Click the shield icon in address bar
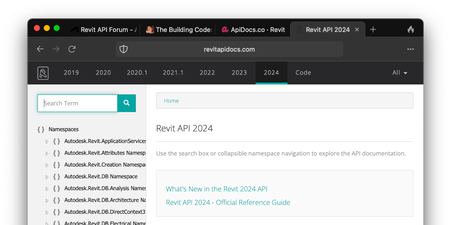Viewport: 451px width, 225px height. point(123,49)
